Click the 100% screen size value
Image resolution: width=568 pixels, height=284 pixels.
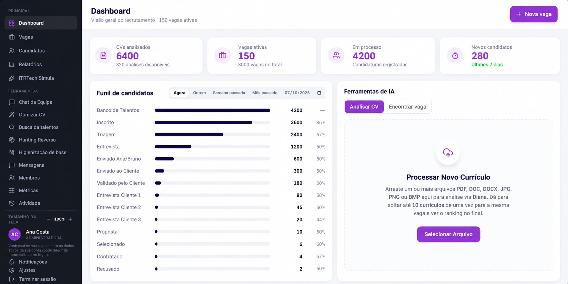[x=59, y=219]
